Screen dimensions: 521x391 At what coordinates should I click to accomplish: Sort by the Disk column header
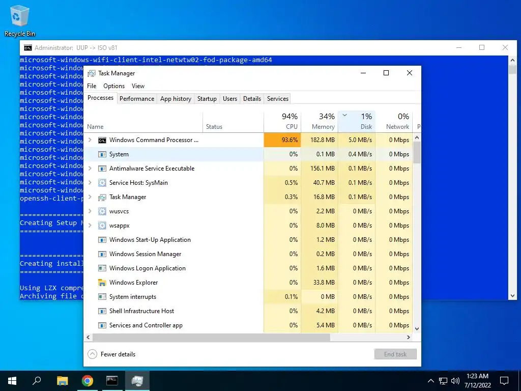click(x=357, y=121)
